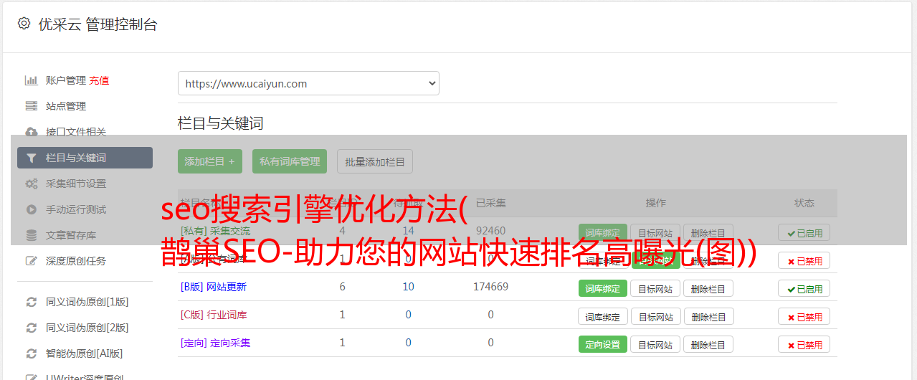Click the cloud upload icon for 接口文件相关
Screen dimensions: 917x380
31,132
